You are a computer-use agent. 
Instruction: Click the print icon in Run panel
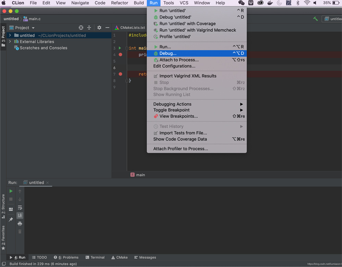[x=20, y=224]
